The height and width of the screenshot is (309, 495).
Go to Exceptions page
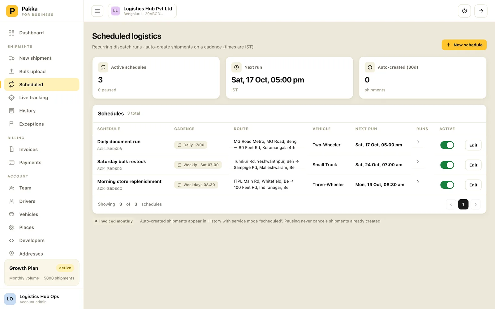(x=42, y=124)
